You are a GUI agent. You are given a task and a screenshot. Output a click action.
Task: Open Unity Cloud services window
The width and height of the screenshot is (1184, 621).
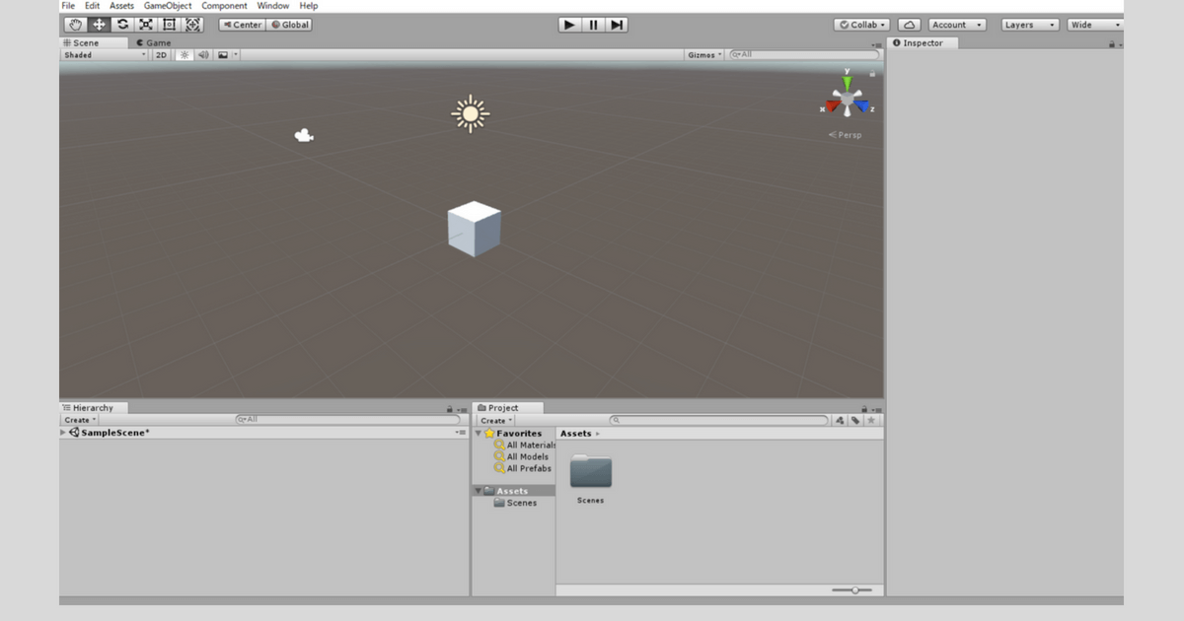pyautogui.click(x=908, y=24)
